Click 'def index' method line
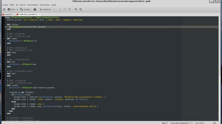 12,39
